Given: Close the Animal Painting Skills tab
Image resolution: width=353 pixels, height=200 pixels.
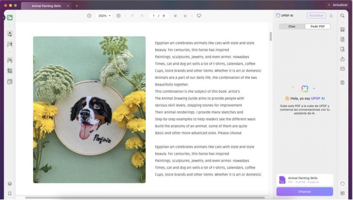Looking at the screenshot, I should point(67,6).
